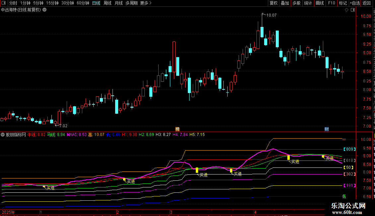
Task: Expand the 更多 periods menu
Action: click(146, 3)
